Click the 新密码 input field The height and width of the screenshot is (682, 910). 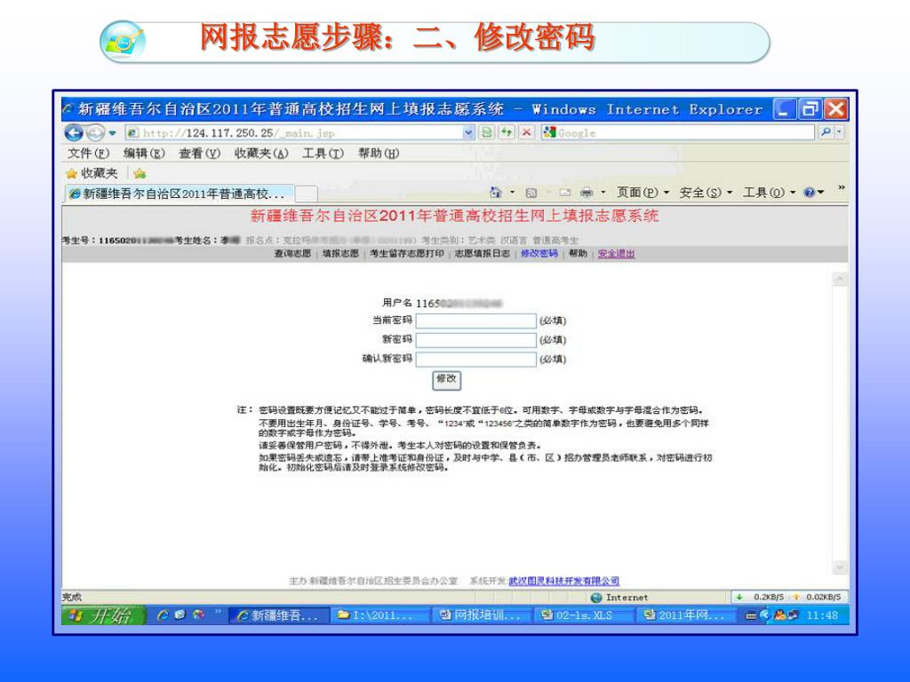[476, 340]
